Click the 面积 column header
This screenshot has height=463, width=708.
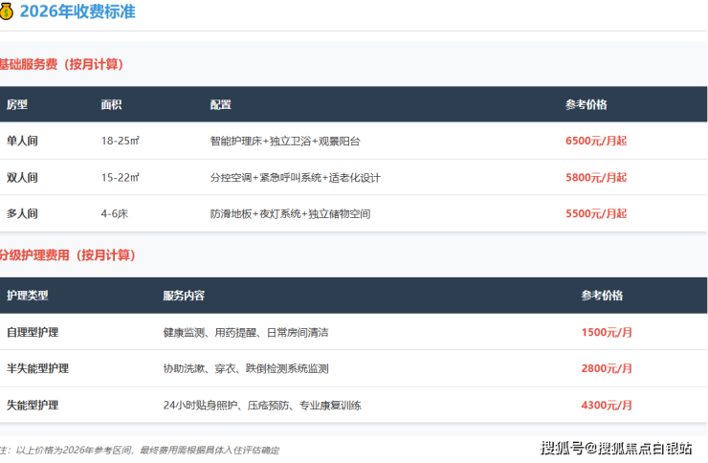111,104
